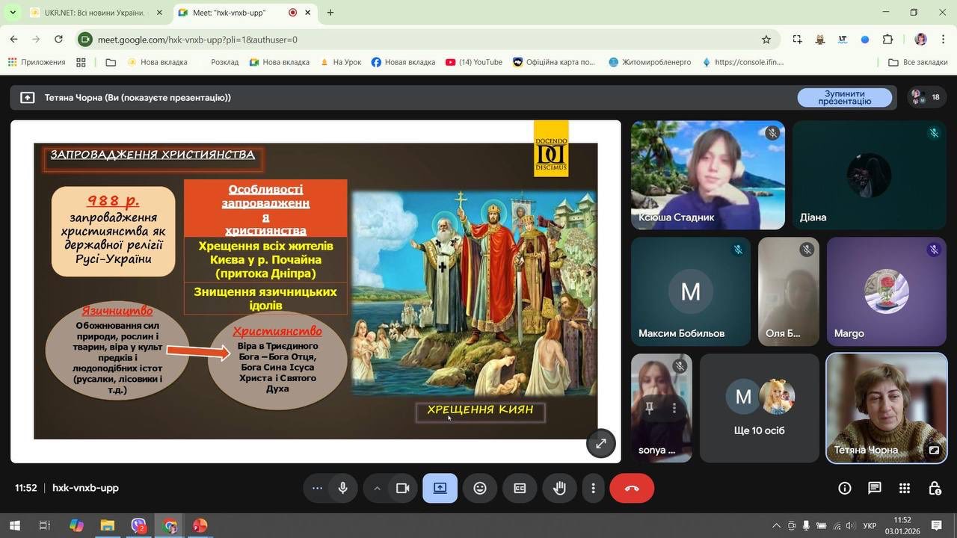Bookmark this page with the star icon
This screenshot has width=957, height=538.
(x=766, y=40)
